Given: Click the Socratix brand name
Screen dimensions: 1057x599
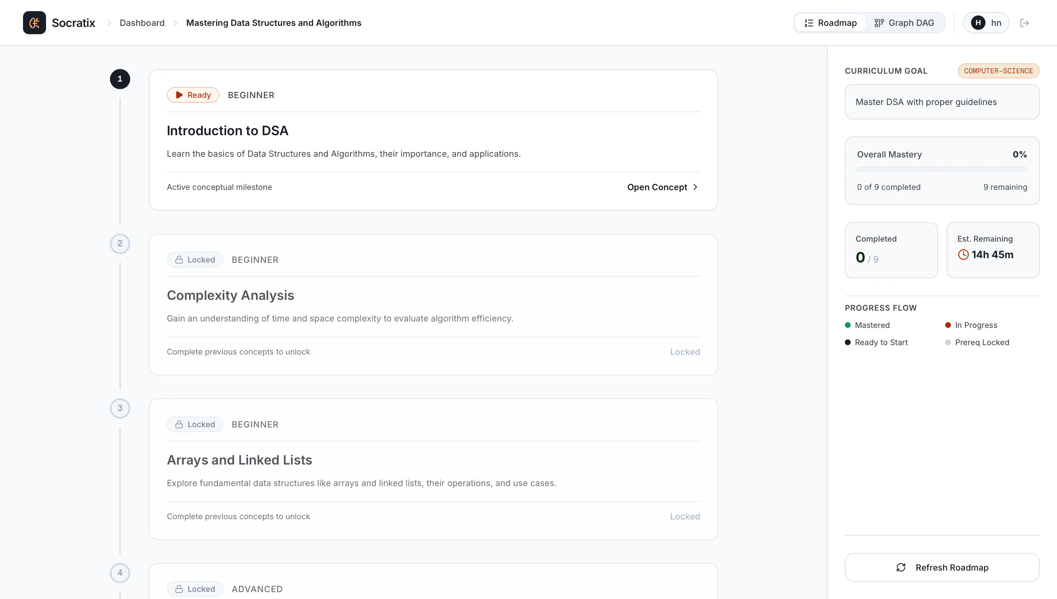Looking at the screenshot, I should click(73, 23).
